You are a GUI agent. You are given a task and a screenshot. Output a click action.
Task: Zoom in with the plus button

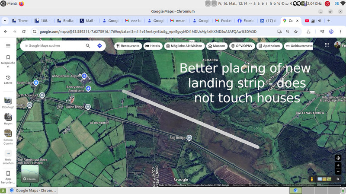[338, 165]
